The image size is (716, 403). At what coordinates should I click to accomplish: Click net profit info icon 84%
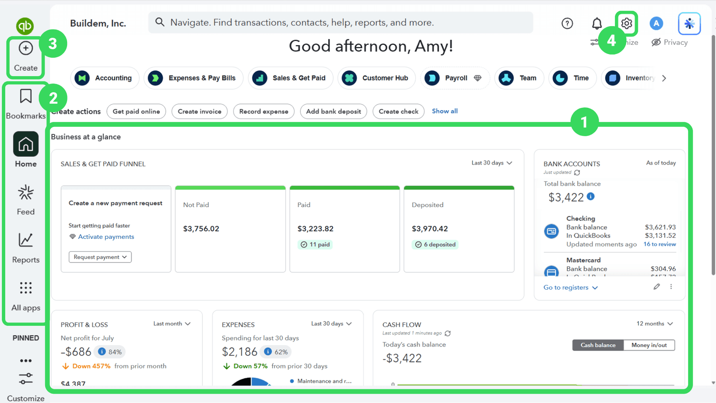click(x=102, y=352)
